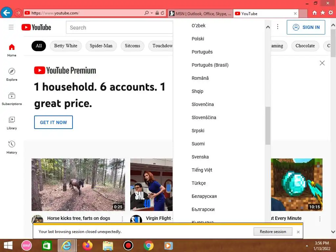Screen dimensions: 336x252
Task: Click GET IT NOW premium button
Action: pyautogui.click(x=53, y=122)
